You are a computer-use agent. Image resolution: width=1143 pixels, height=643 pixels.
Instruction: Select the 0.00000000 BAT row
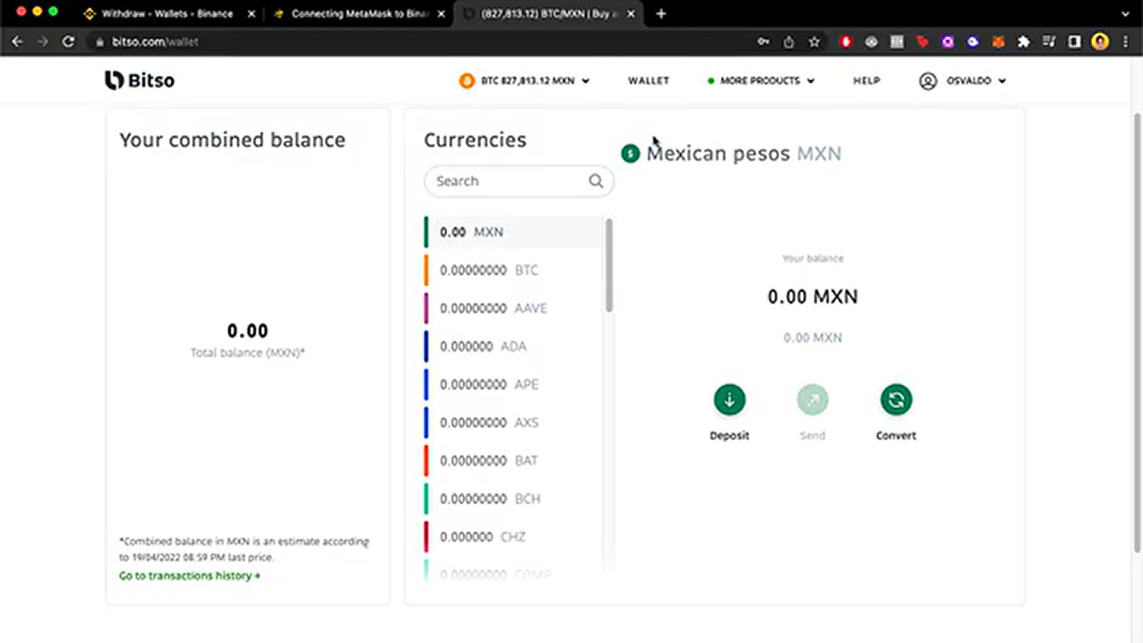coord(513,461)
